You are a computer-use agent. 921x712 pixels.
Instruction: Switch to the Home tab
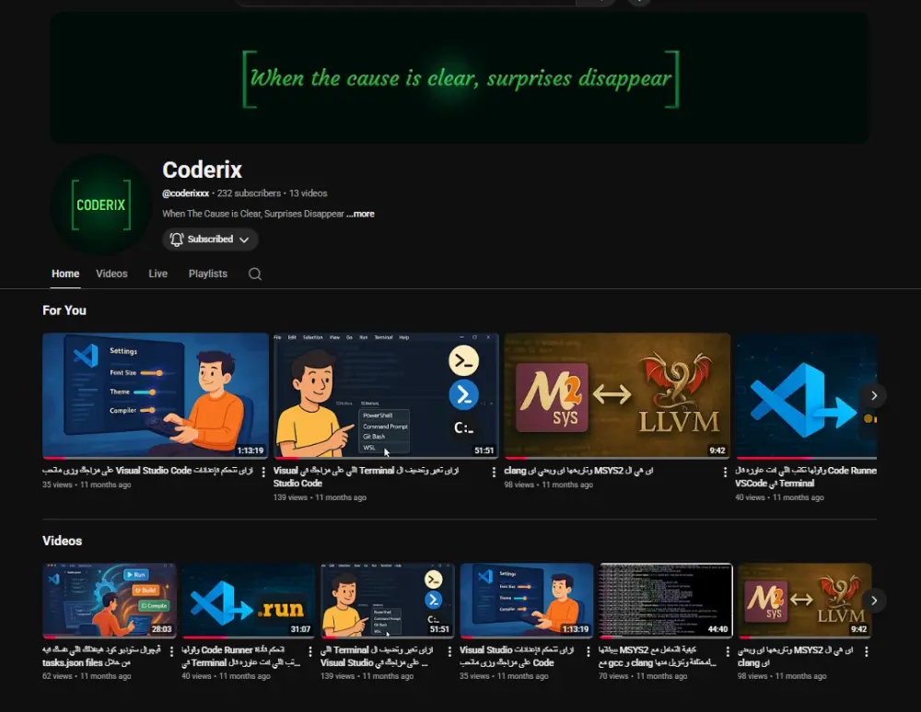click(65, 274)
